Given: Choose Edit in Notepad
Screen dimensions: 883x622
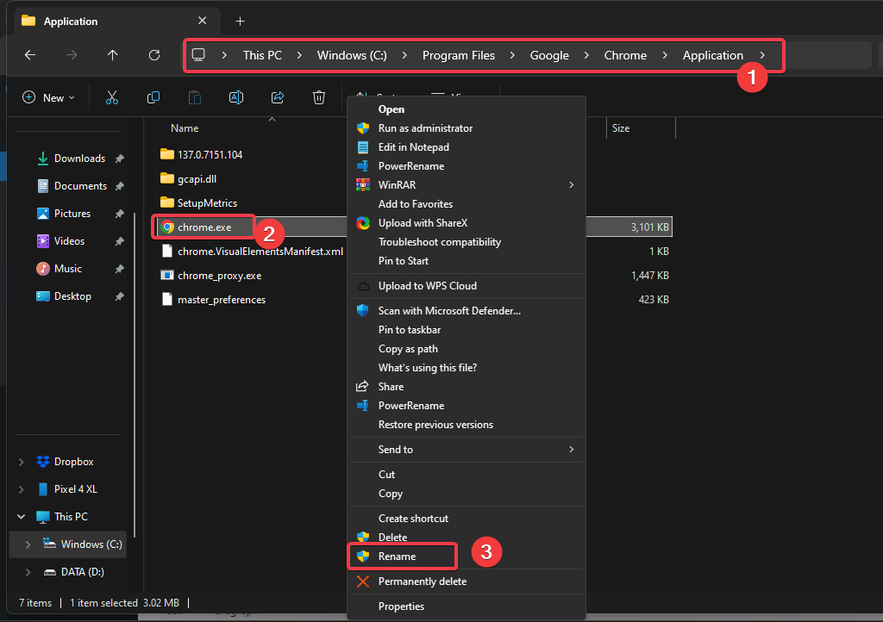Looking at the screenshot, I should pos(467,146).
